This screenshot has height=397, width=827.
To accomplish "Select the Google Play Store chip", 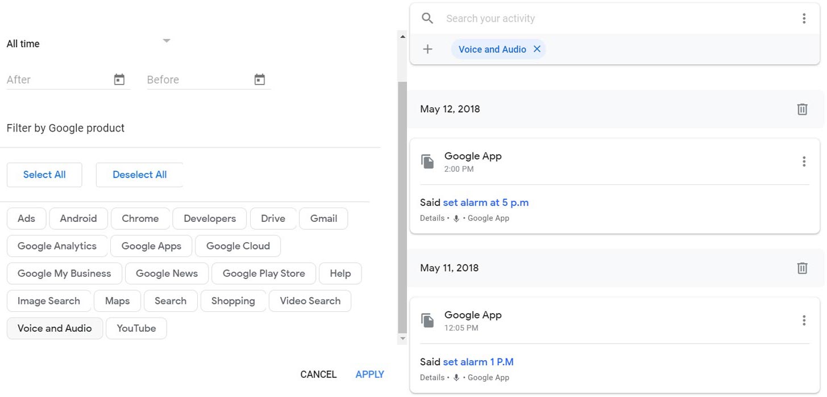I will click(x=264, y=273).
